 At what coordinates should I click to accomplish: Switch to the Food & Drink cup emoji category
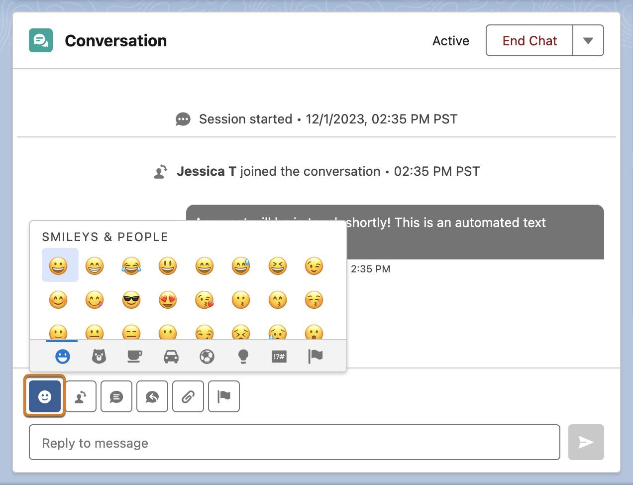pyautogui.click(x=134, y=356)
